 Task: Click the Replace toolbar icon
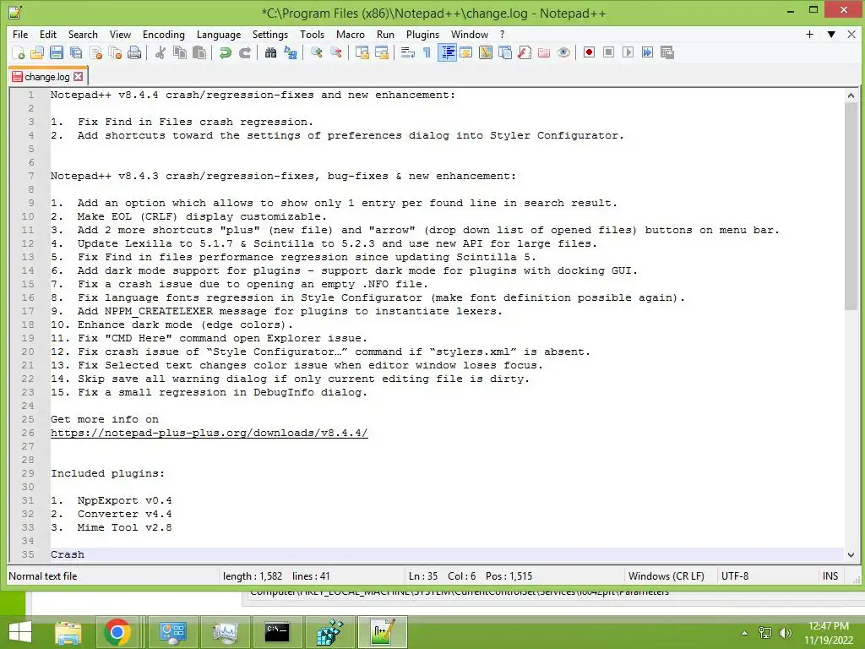coord(291,52)
